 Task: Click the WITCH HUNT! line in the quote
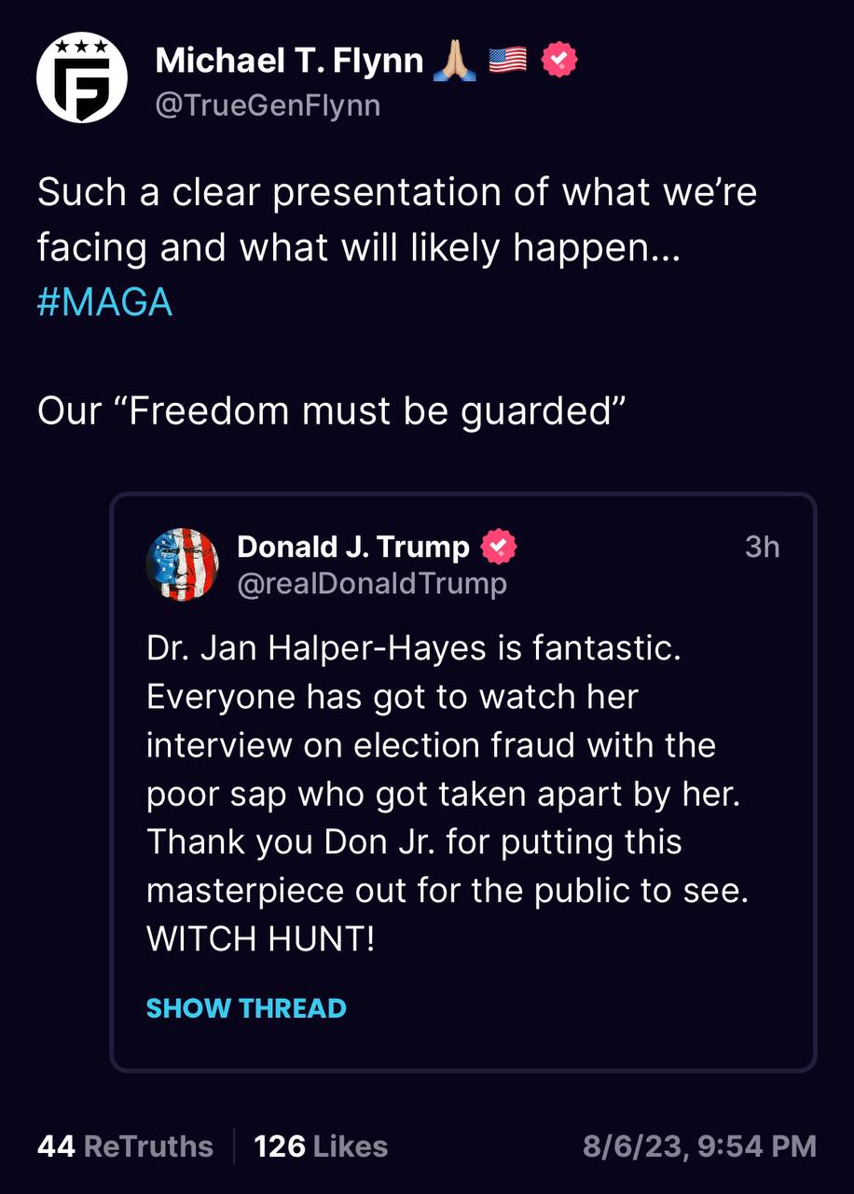(x=261, y=939)
